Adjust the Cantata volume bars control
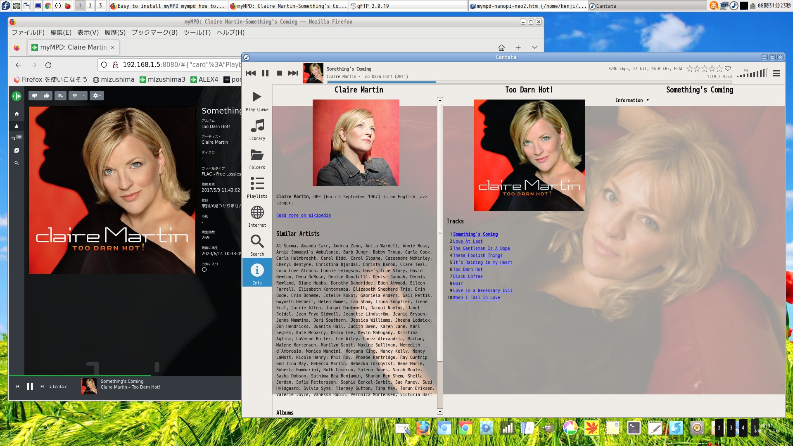This screenshot has width=793, height=446. pos(753,74)
